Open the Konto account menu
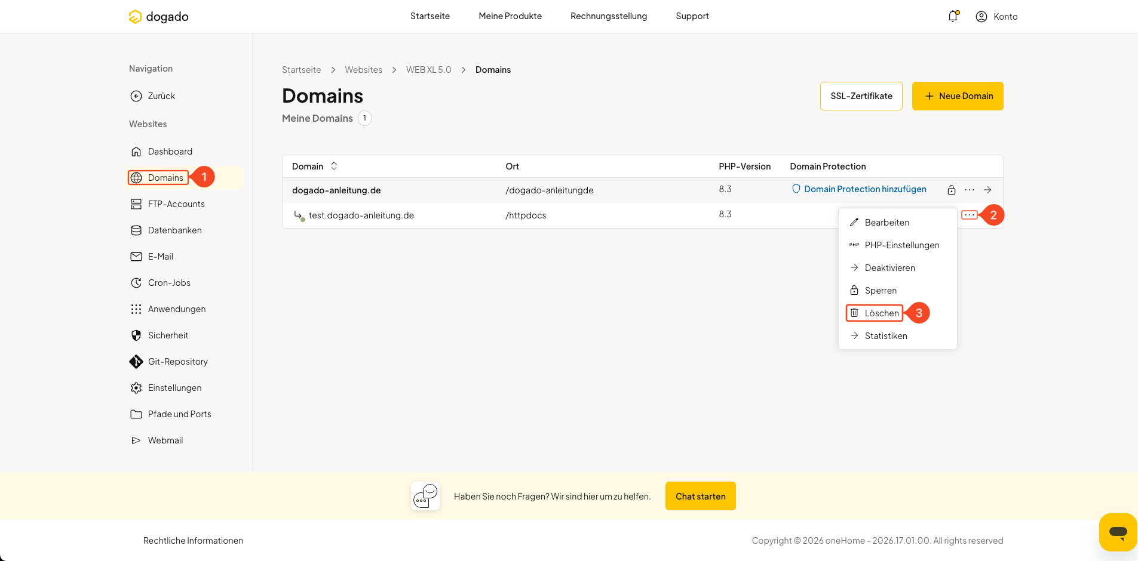Screen dimensions: 1138x561 click(x=996, y=17)
